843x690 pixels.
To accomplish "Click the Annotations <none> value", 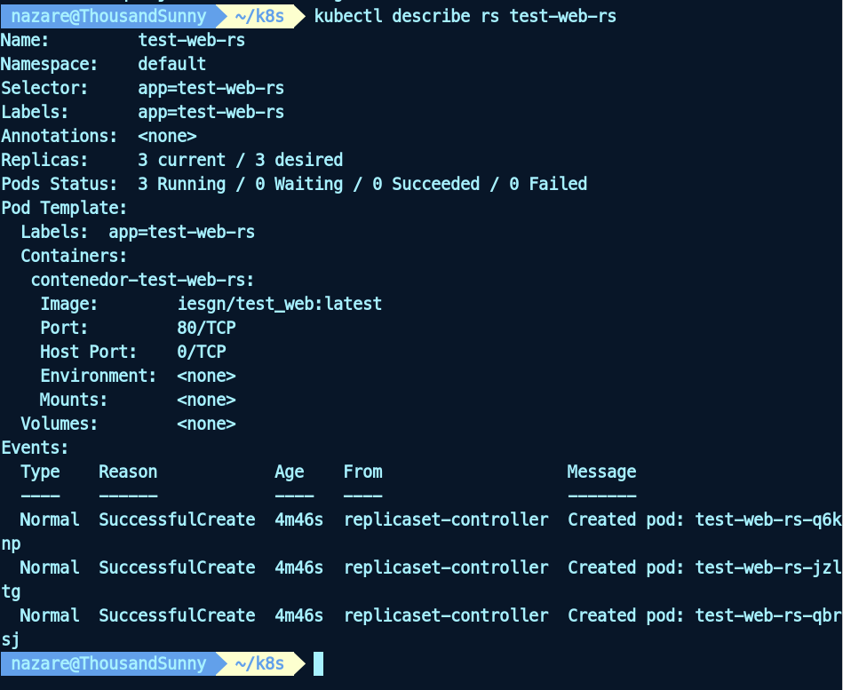I will 167,136.
